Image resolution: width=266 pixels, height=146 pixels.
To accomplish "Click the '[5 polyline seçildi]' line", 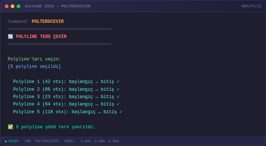I will 34,66.
